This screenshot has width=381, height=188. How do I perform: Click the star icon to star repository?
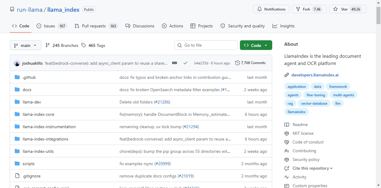[335, 9]
